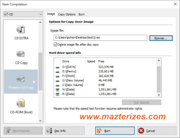This screenshot has width=180, height=138.
Task: Click the compilation list scrollbar thumb
Action: [40, 71]
